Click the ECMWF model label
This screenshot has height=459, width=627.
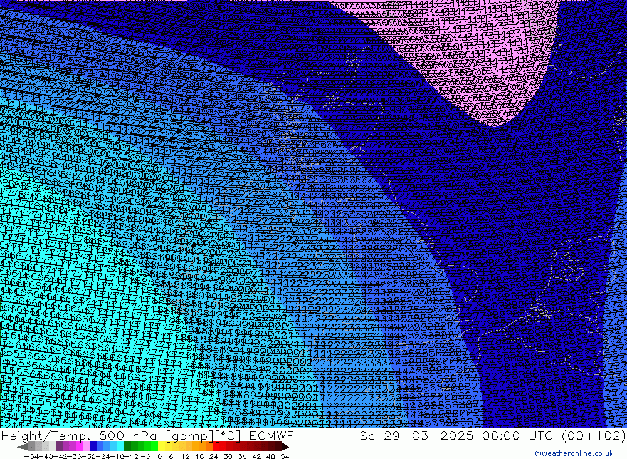click(271, 435)
